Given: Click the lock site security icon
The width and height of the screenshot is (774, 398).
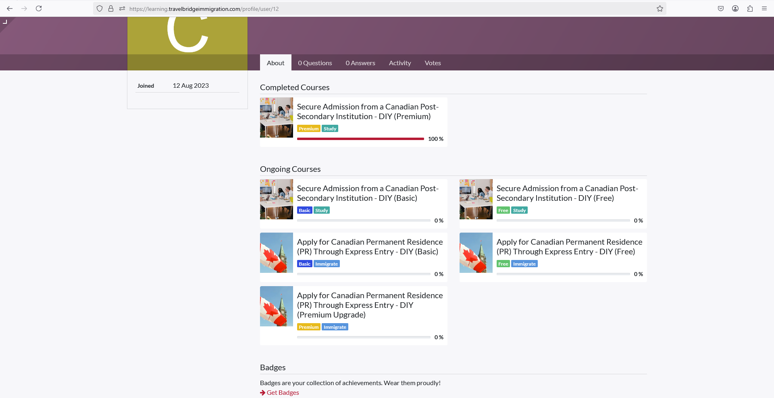Looking at the screenshot, I should pos(111,8).
